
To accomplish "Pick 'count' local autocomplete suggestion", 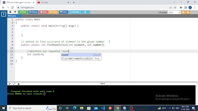I will pos(81,55).
